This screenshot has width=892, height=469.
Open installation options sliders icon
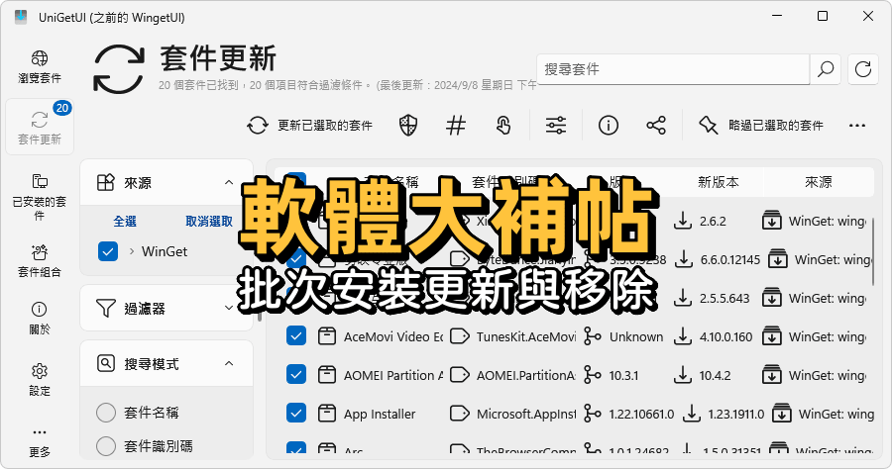(556, 125)
